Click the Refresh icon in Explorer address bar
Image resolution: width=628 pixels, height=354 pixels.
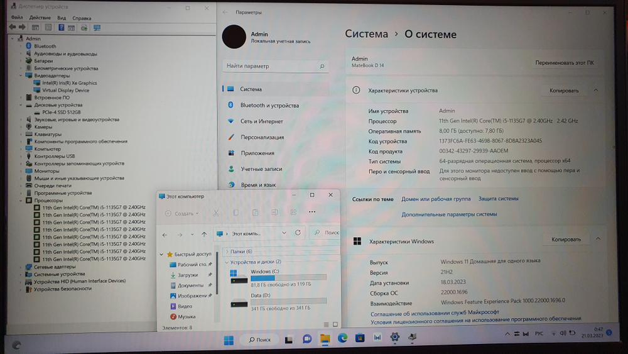tap(298, 233)
